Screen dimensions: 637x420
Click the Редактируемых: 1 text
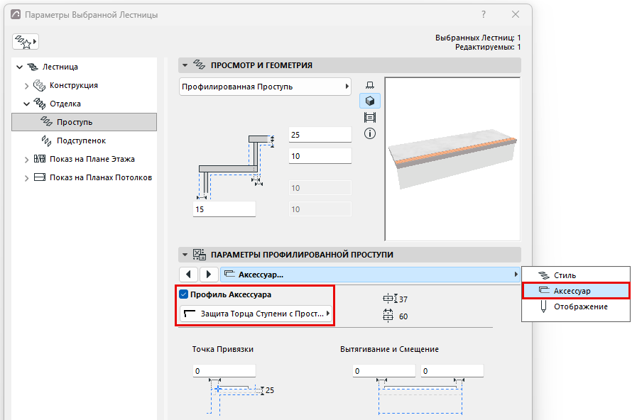(487, 47)
